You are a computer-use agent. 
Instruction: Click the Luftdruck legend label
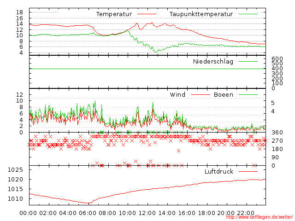219,171
